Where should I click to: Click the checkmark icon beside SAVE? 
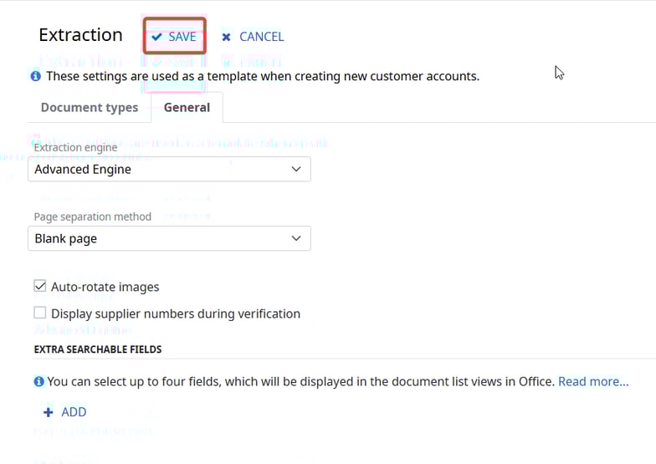(x=156, y=37)
